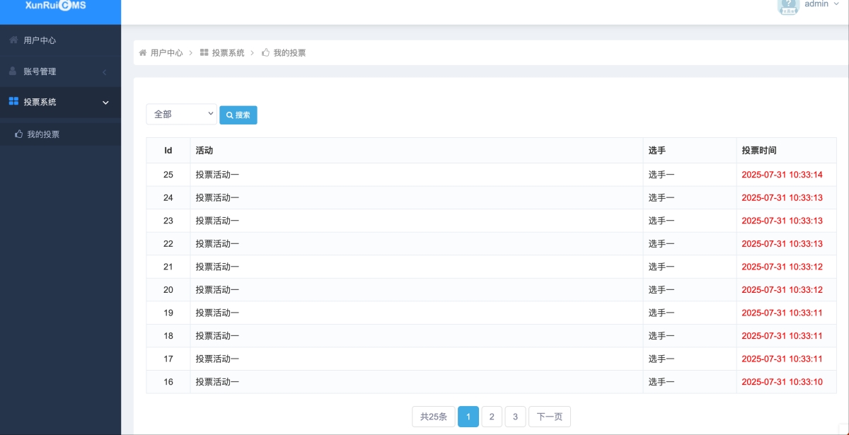Go to page 1
The height and width of the screenshot is (435, 849).
[468, 417]
